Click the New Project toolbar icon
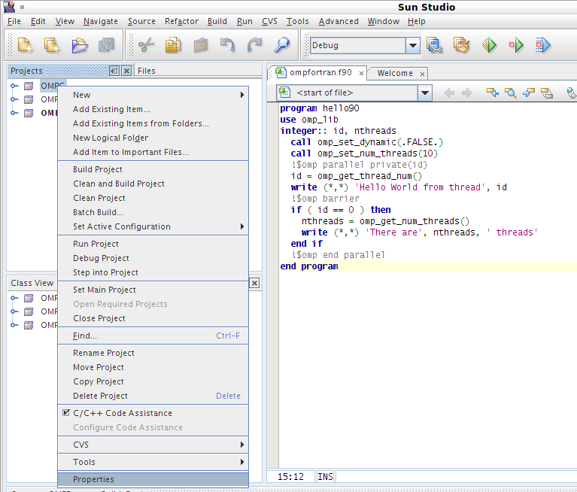577x492 pixels. [52, 45]
